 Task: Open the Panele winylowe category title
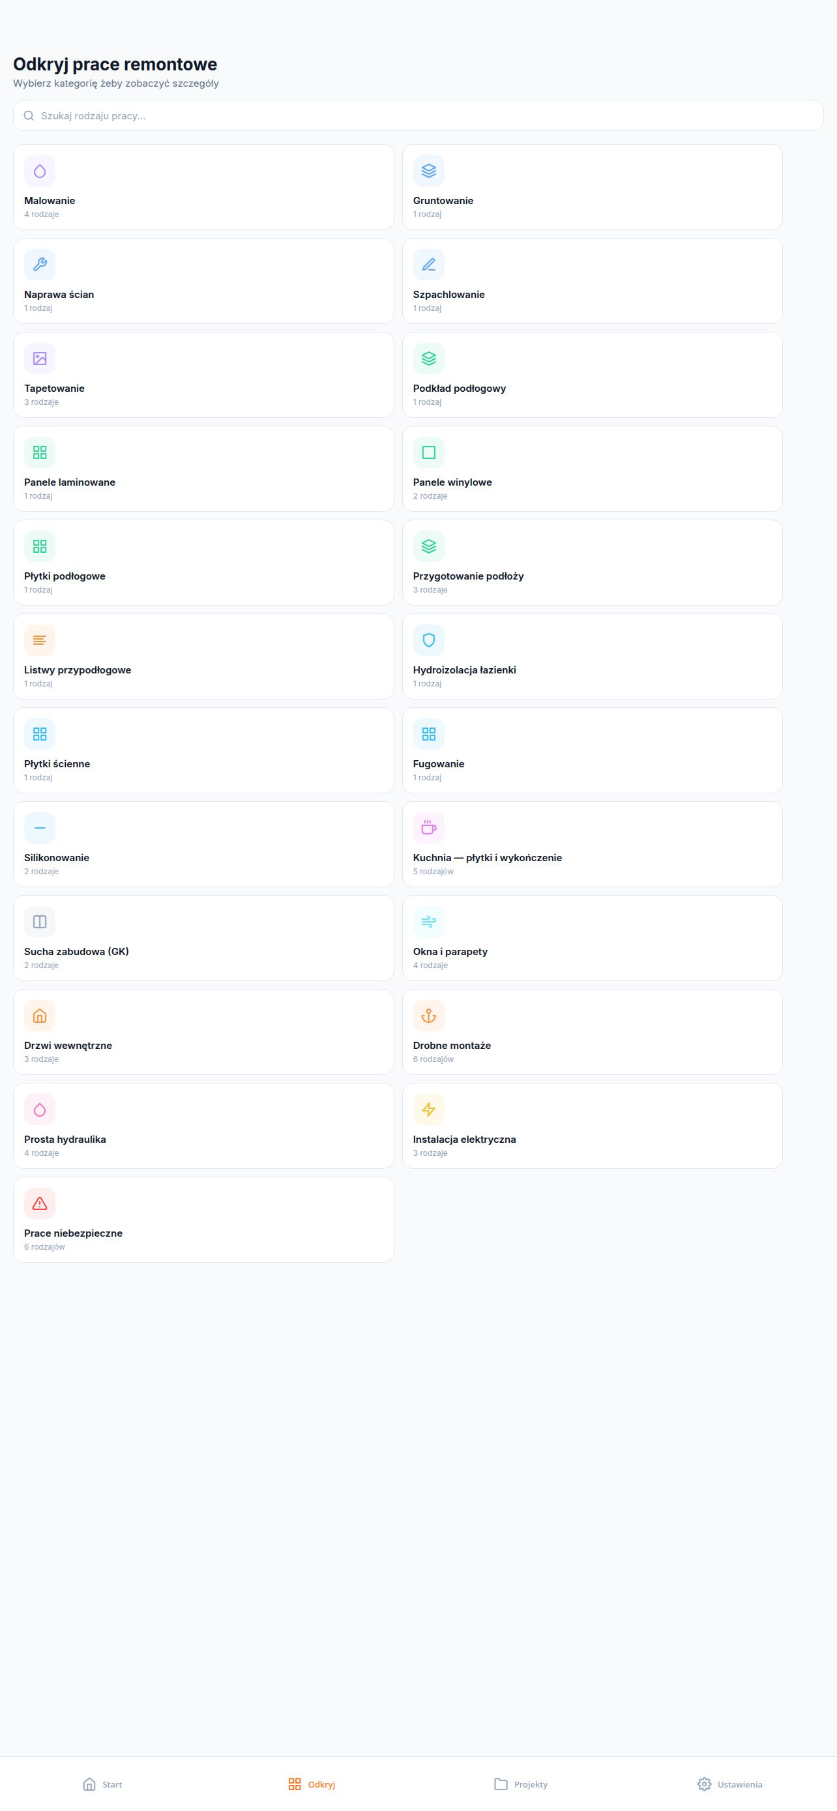tap(452, 482)
